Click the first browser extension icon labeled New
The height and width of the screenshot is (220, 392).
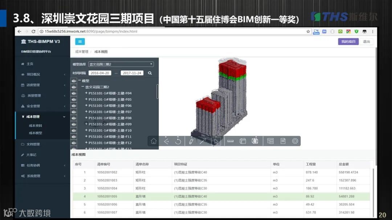click(x=316, y=31)
